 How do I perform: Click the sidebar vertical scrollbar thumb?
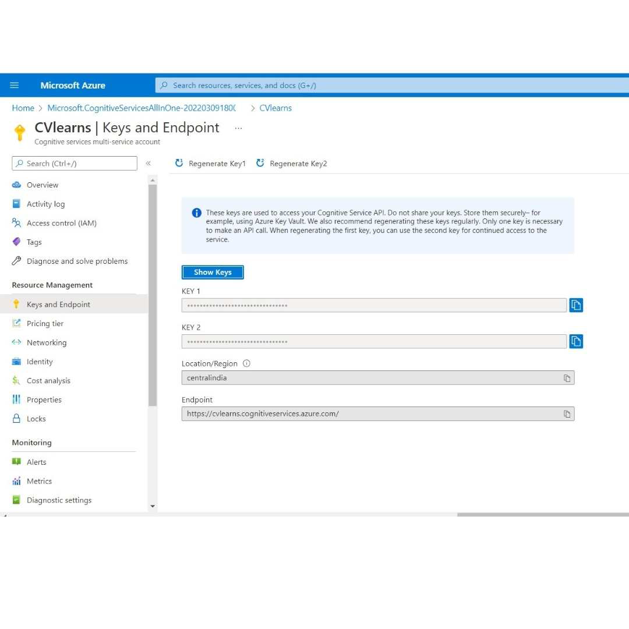coord(153,295)
